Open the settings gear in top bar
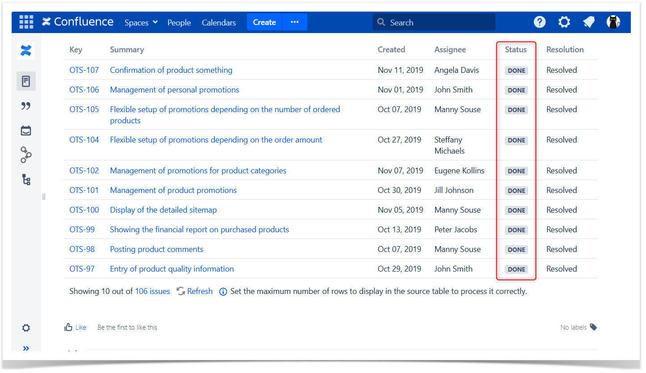The width and height of the screenshot is (646, 373). [x=564, y=22]
